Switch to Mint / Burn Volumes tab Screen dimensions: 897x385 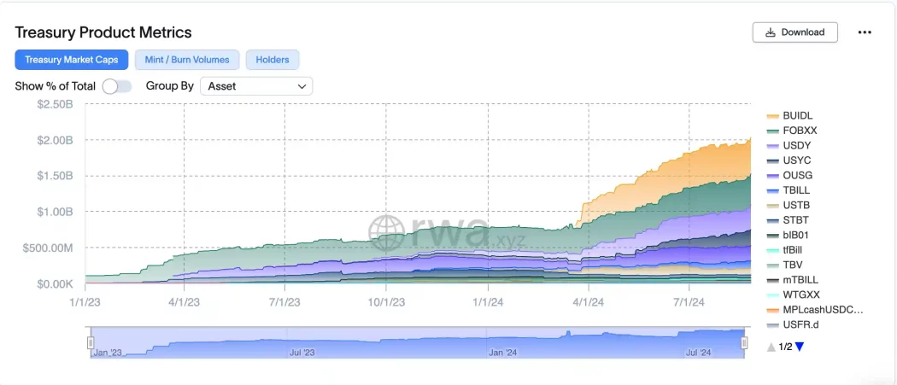coord(187,60)
